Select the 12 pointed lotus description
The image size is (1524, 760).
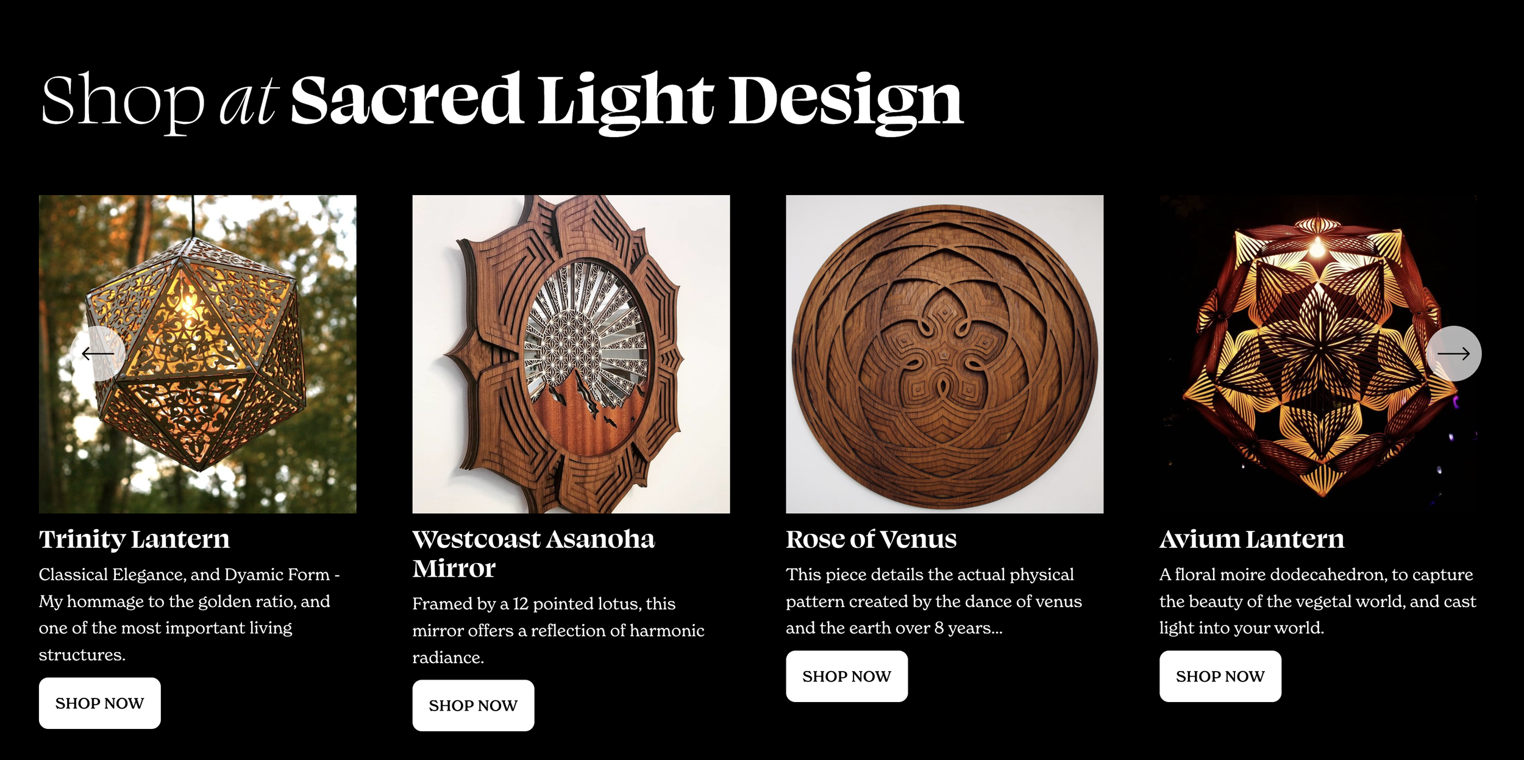558,630
